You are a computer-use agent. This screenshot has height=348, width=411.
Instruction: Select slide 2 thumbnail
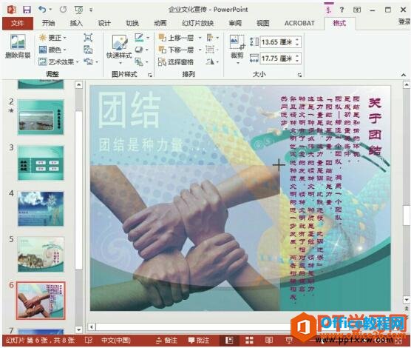[x=41, y=117]
